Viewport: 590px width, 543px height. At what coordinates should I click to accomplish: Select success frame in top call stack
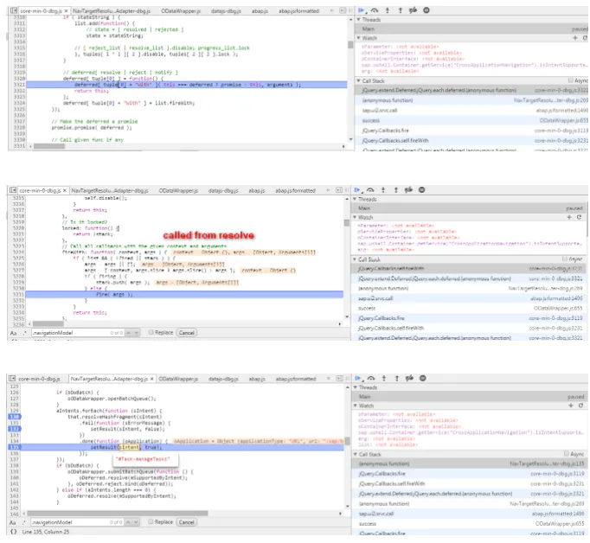472,121
